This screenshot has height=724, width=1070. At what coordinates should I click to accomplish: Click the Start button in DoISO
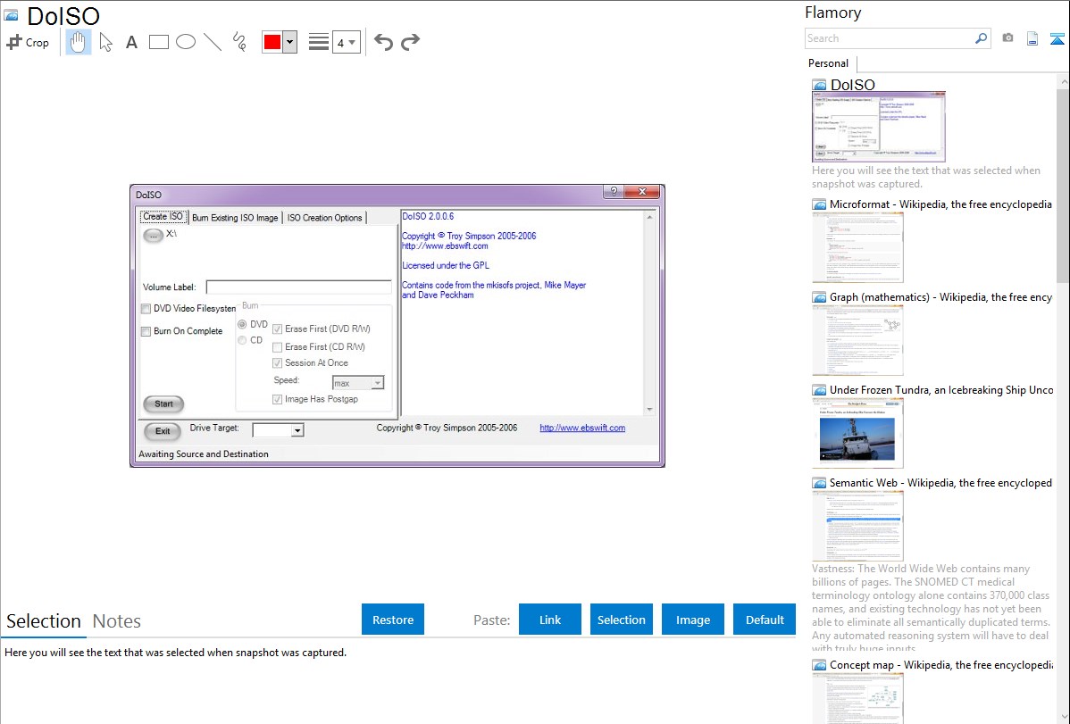[163, 404]
